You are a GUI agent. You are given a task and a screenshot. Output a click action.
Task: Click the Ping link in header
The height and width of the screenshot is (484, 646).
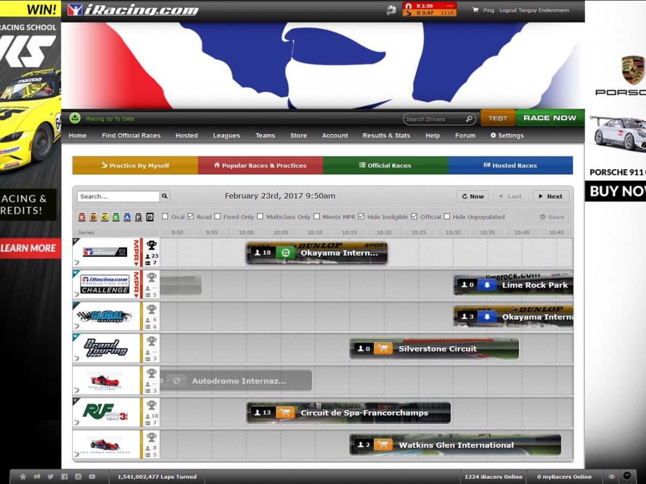(x=489, y=10)
